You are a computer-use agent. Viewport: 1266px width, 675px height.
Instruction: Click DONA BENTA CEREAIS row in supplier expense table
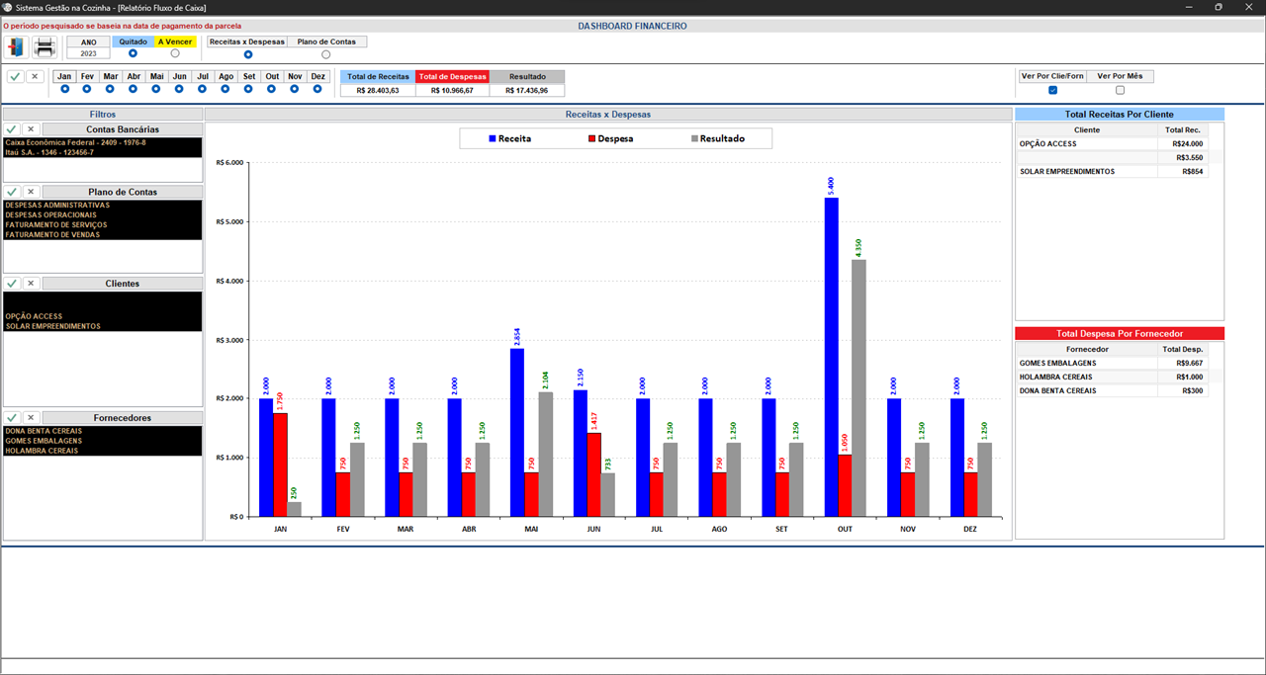(x=1112, y=390)
